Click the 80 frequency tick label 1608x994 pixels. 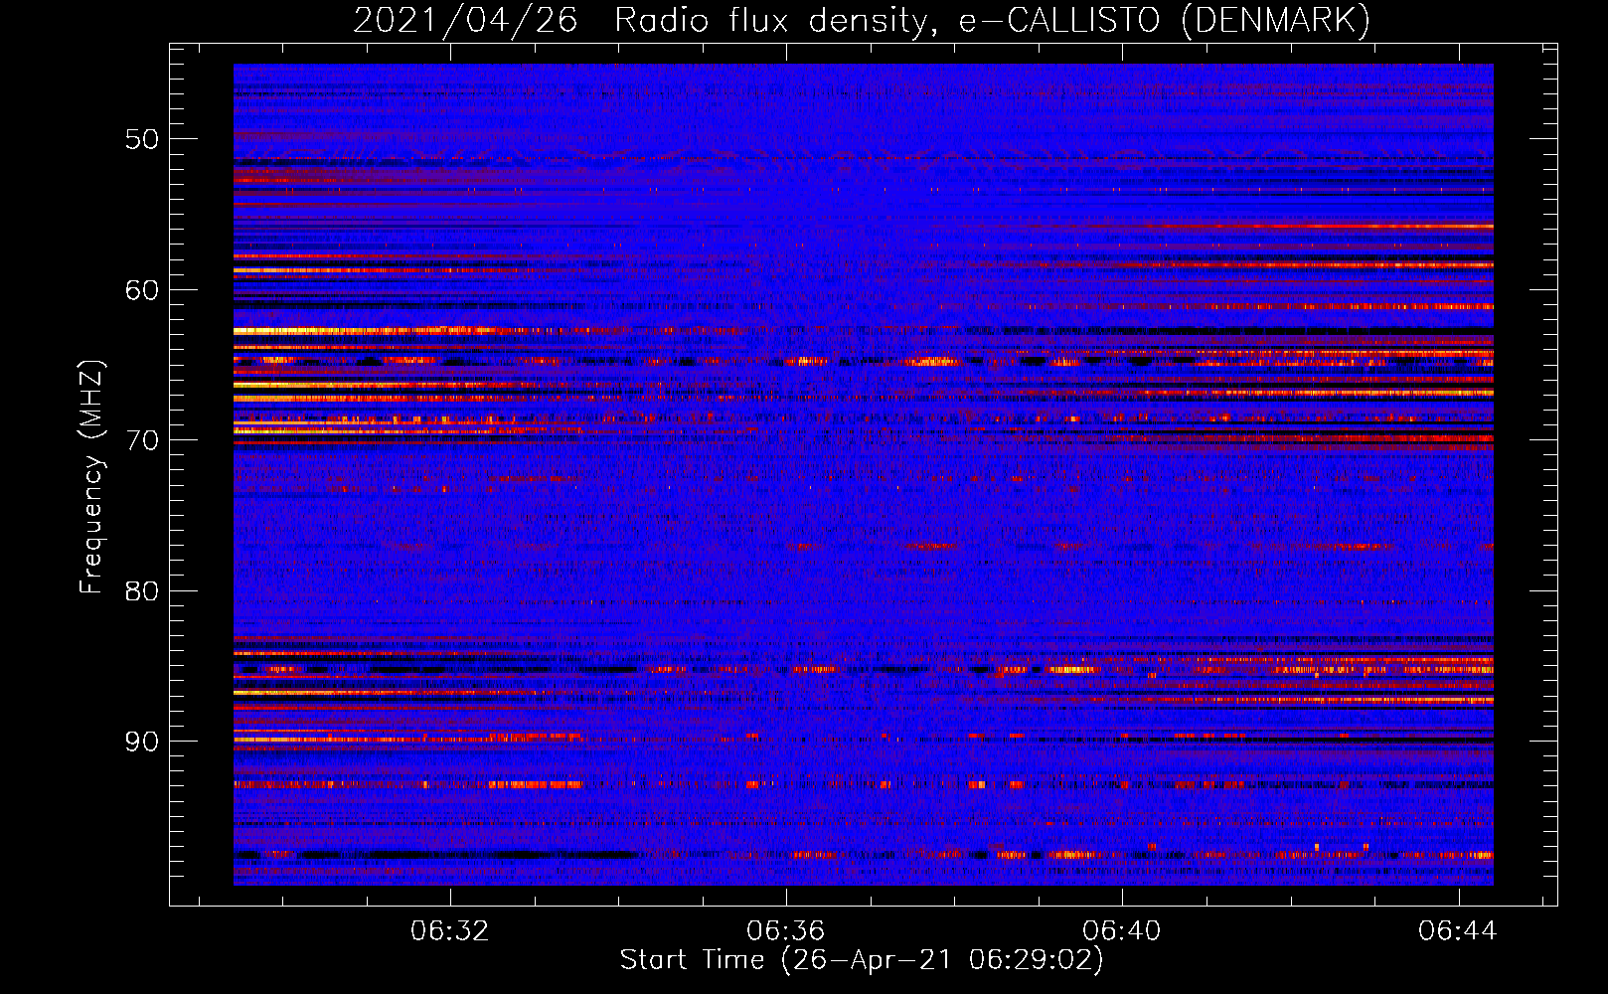[142, 591]
